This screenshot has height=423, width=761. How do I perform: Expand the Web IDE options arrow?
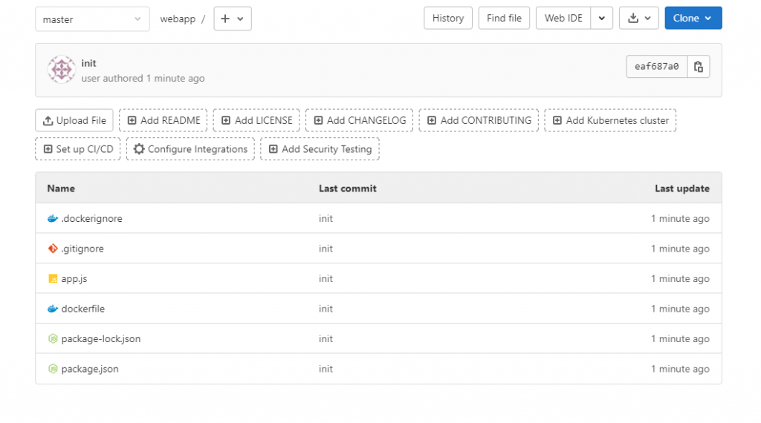click(x=602, y=19)
